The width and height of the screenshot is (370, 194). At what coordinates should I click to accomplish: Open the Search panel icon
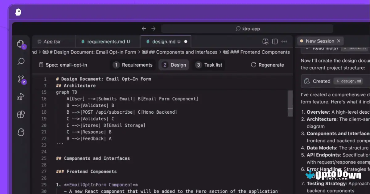coord(21,61)
